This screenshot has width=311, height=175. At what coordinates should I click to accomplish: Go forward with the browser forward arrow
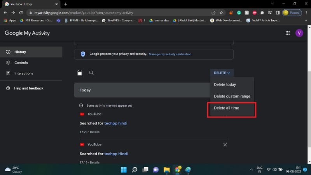pyautogui.click(x=13, y=13)
